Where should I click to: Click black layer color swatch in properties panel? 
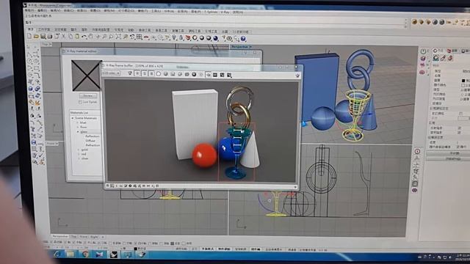click(463, 81)
